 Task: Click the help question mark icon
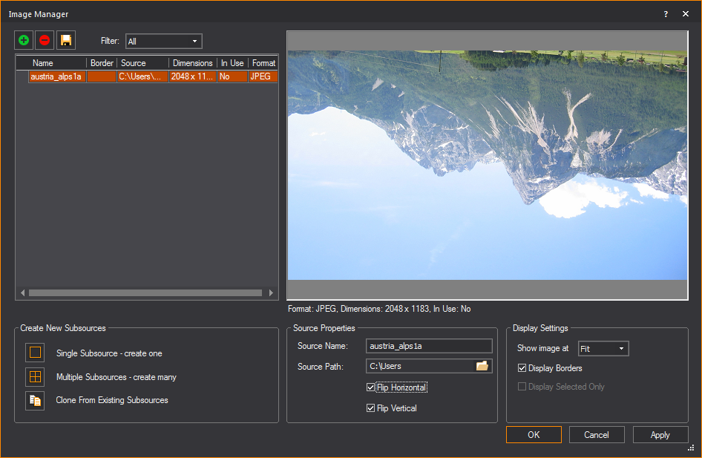coord(666,14)
